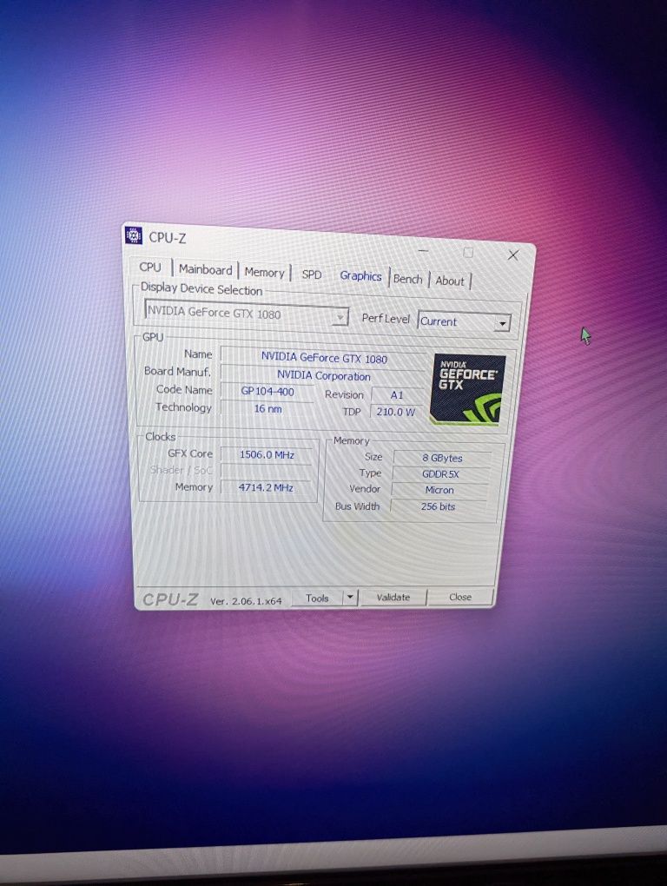This screenshot has width=667, height=886.
Task: Click the Tools button
Action: [317, 598]
